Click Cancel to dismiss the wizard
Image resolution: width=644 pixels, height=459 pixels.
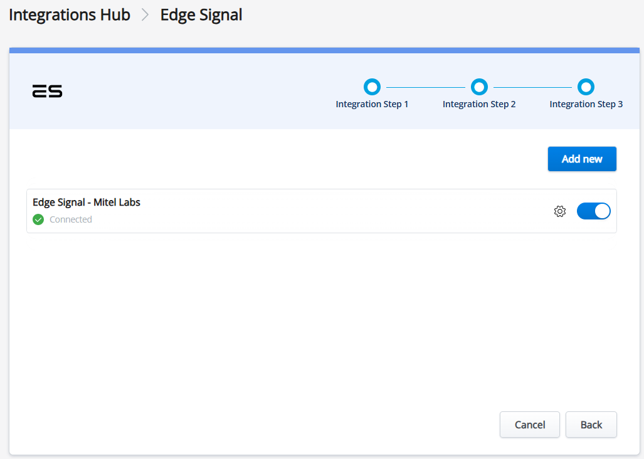pyautogui.click(x=529, y=425)
